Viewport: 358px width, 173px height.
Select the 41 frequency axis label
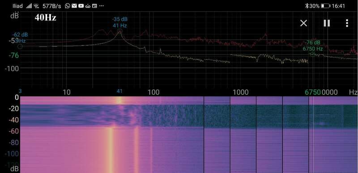[x=119, y=91]
